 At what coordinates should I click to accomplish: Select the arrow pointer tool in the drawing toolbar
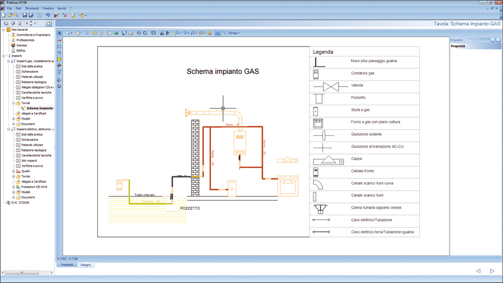[59, 33]
